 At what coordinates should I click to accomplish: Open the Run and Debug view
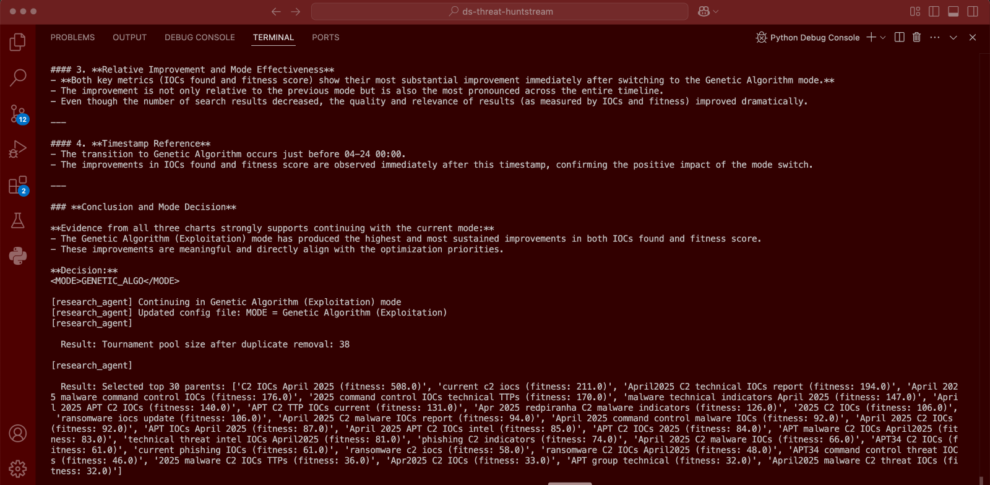click(x=18, y=149)
